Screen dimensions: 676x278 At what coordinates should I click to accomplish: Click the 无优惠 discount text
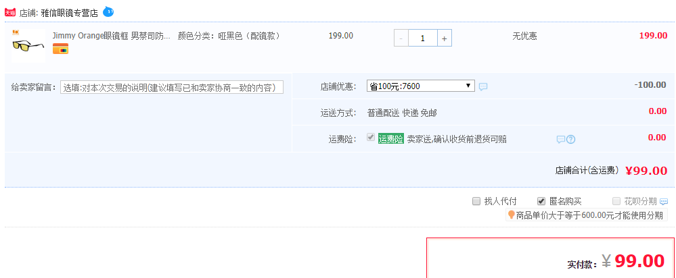click(524, 36)
